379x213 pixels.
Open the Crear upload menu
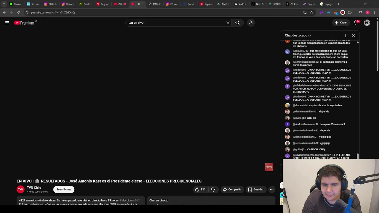(341, 23)
